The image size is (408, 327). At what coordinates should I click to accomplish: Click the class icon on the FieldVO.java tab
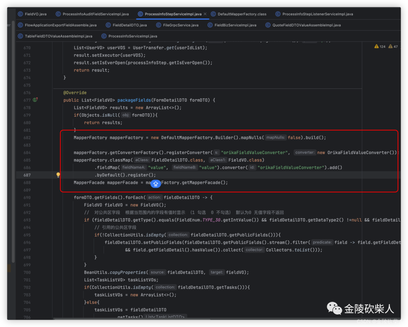(x=20, y=14)
